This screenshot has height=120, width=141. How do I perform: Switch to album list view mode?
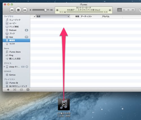(124, 10)
